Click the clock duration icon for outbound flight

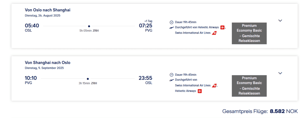tap(171, 22)
